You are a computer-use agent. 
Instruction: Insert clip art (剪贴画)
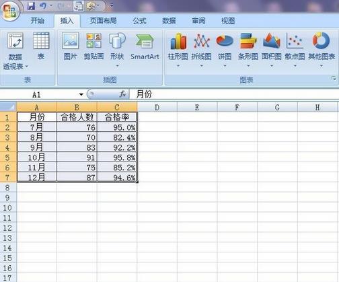(x=93, y=46)
